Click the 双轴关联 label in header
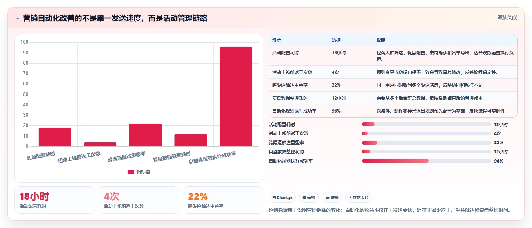This screenshot has width=532, height=228. [507, 18]
